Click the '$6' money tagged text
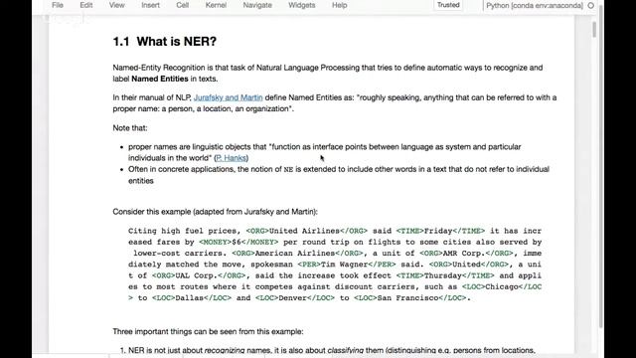636x358 pixels. coord(237,242)
